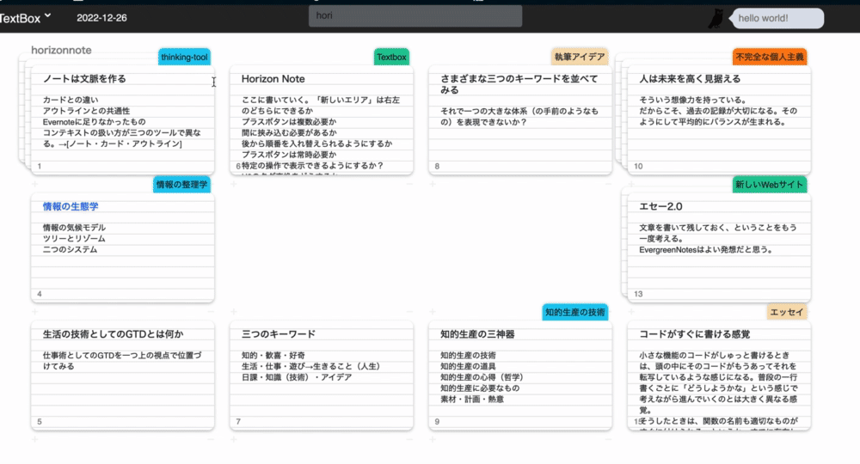The height and width of the screenshot is (464, 860).
Task: Click the minus icon below さまざまな三つのキーワード card
Action: click(608, 184)
